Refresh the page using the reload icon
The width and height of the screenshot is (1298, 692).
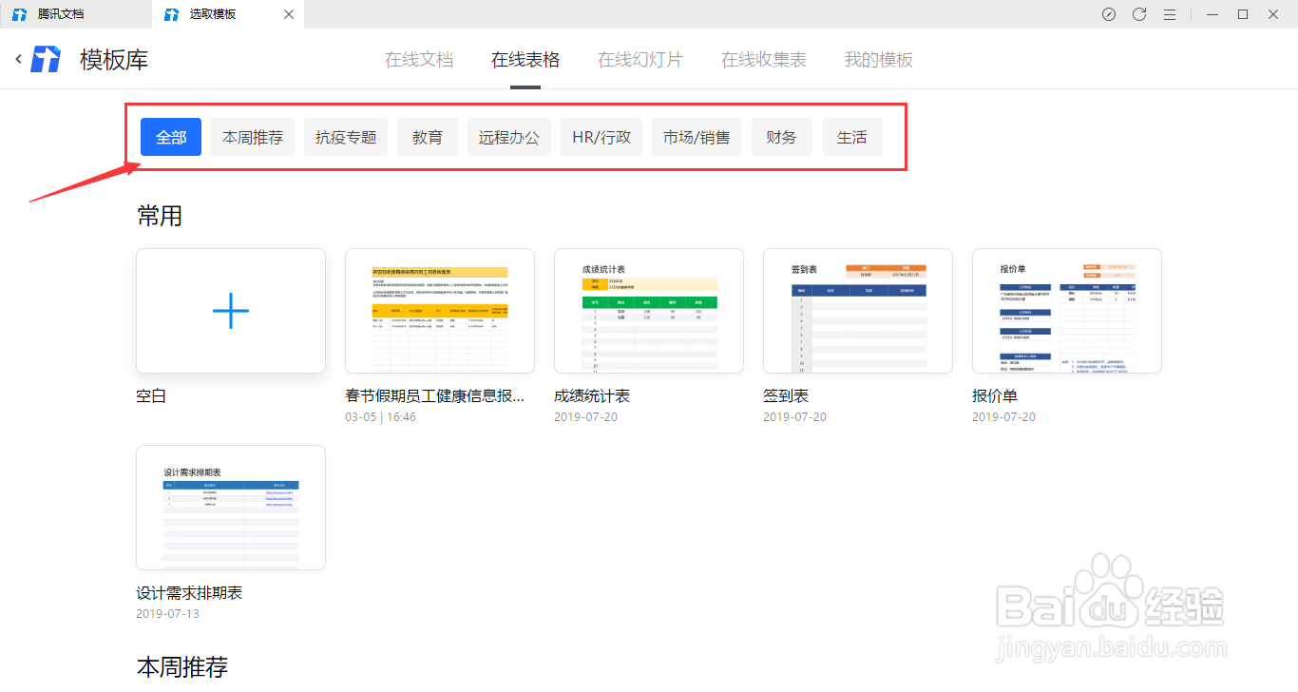coord(1138,14)
